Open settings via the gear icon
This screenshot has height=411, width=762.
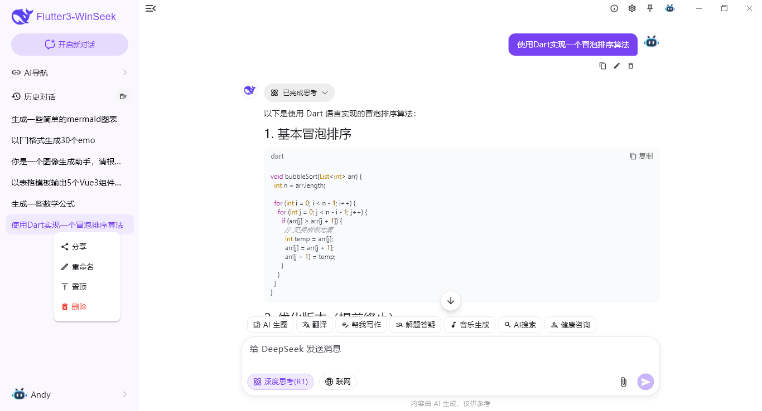click(632, 8)
